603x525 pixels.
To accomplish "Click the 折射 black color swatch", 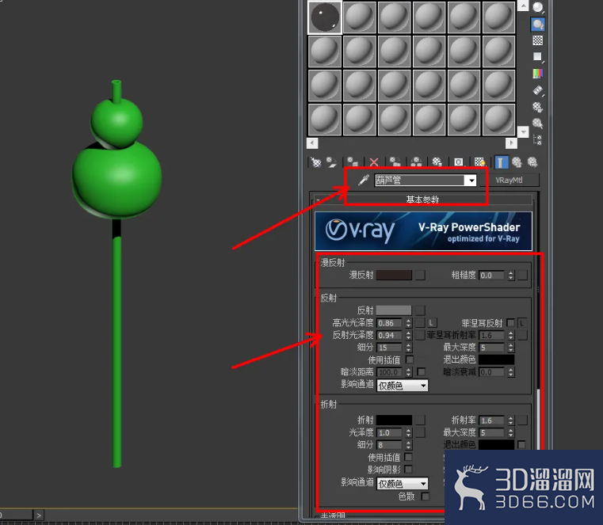I will tap(394, 420).
